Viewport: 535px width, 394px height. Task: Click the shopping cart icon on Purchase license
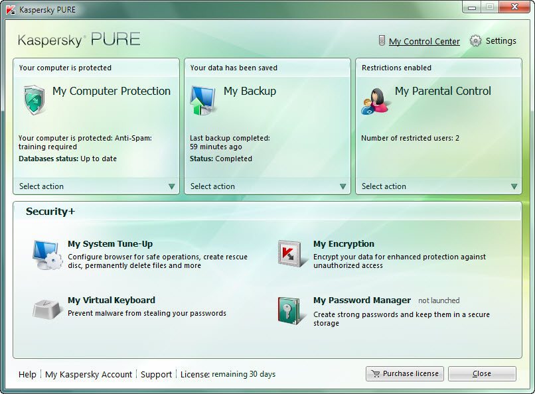376,374
